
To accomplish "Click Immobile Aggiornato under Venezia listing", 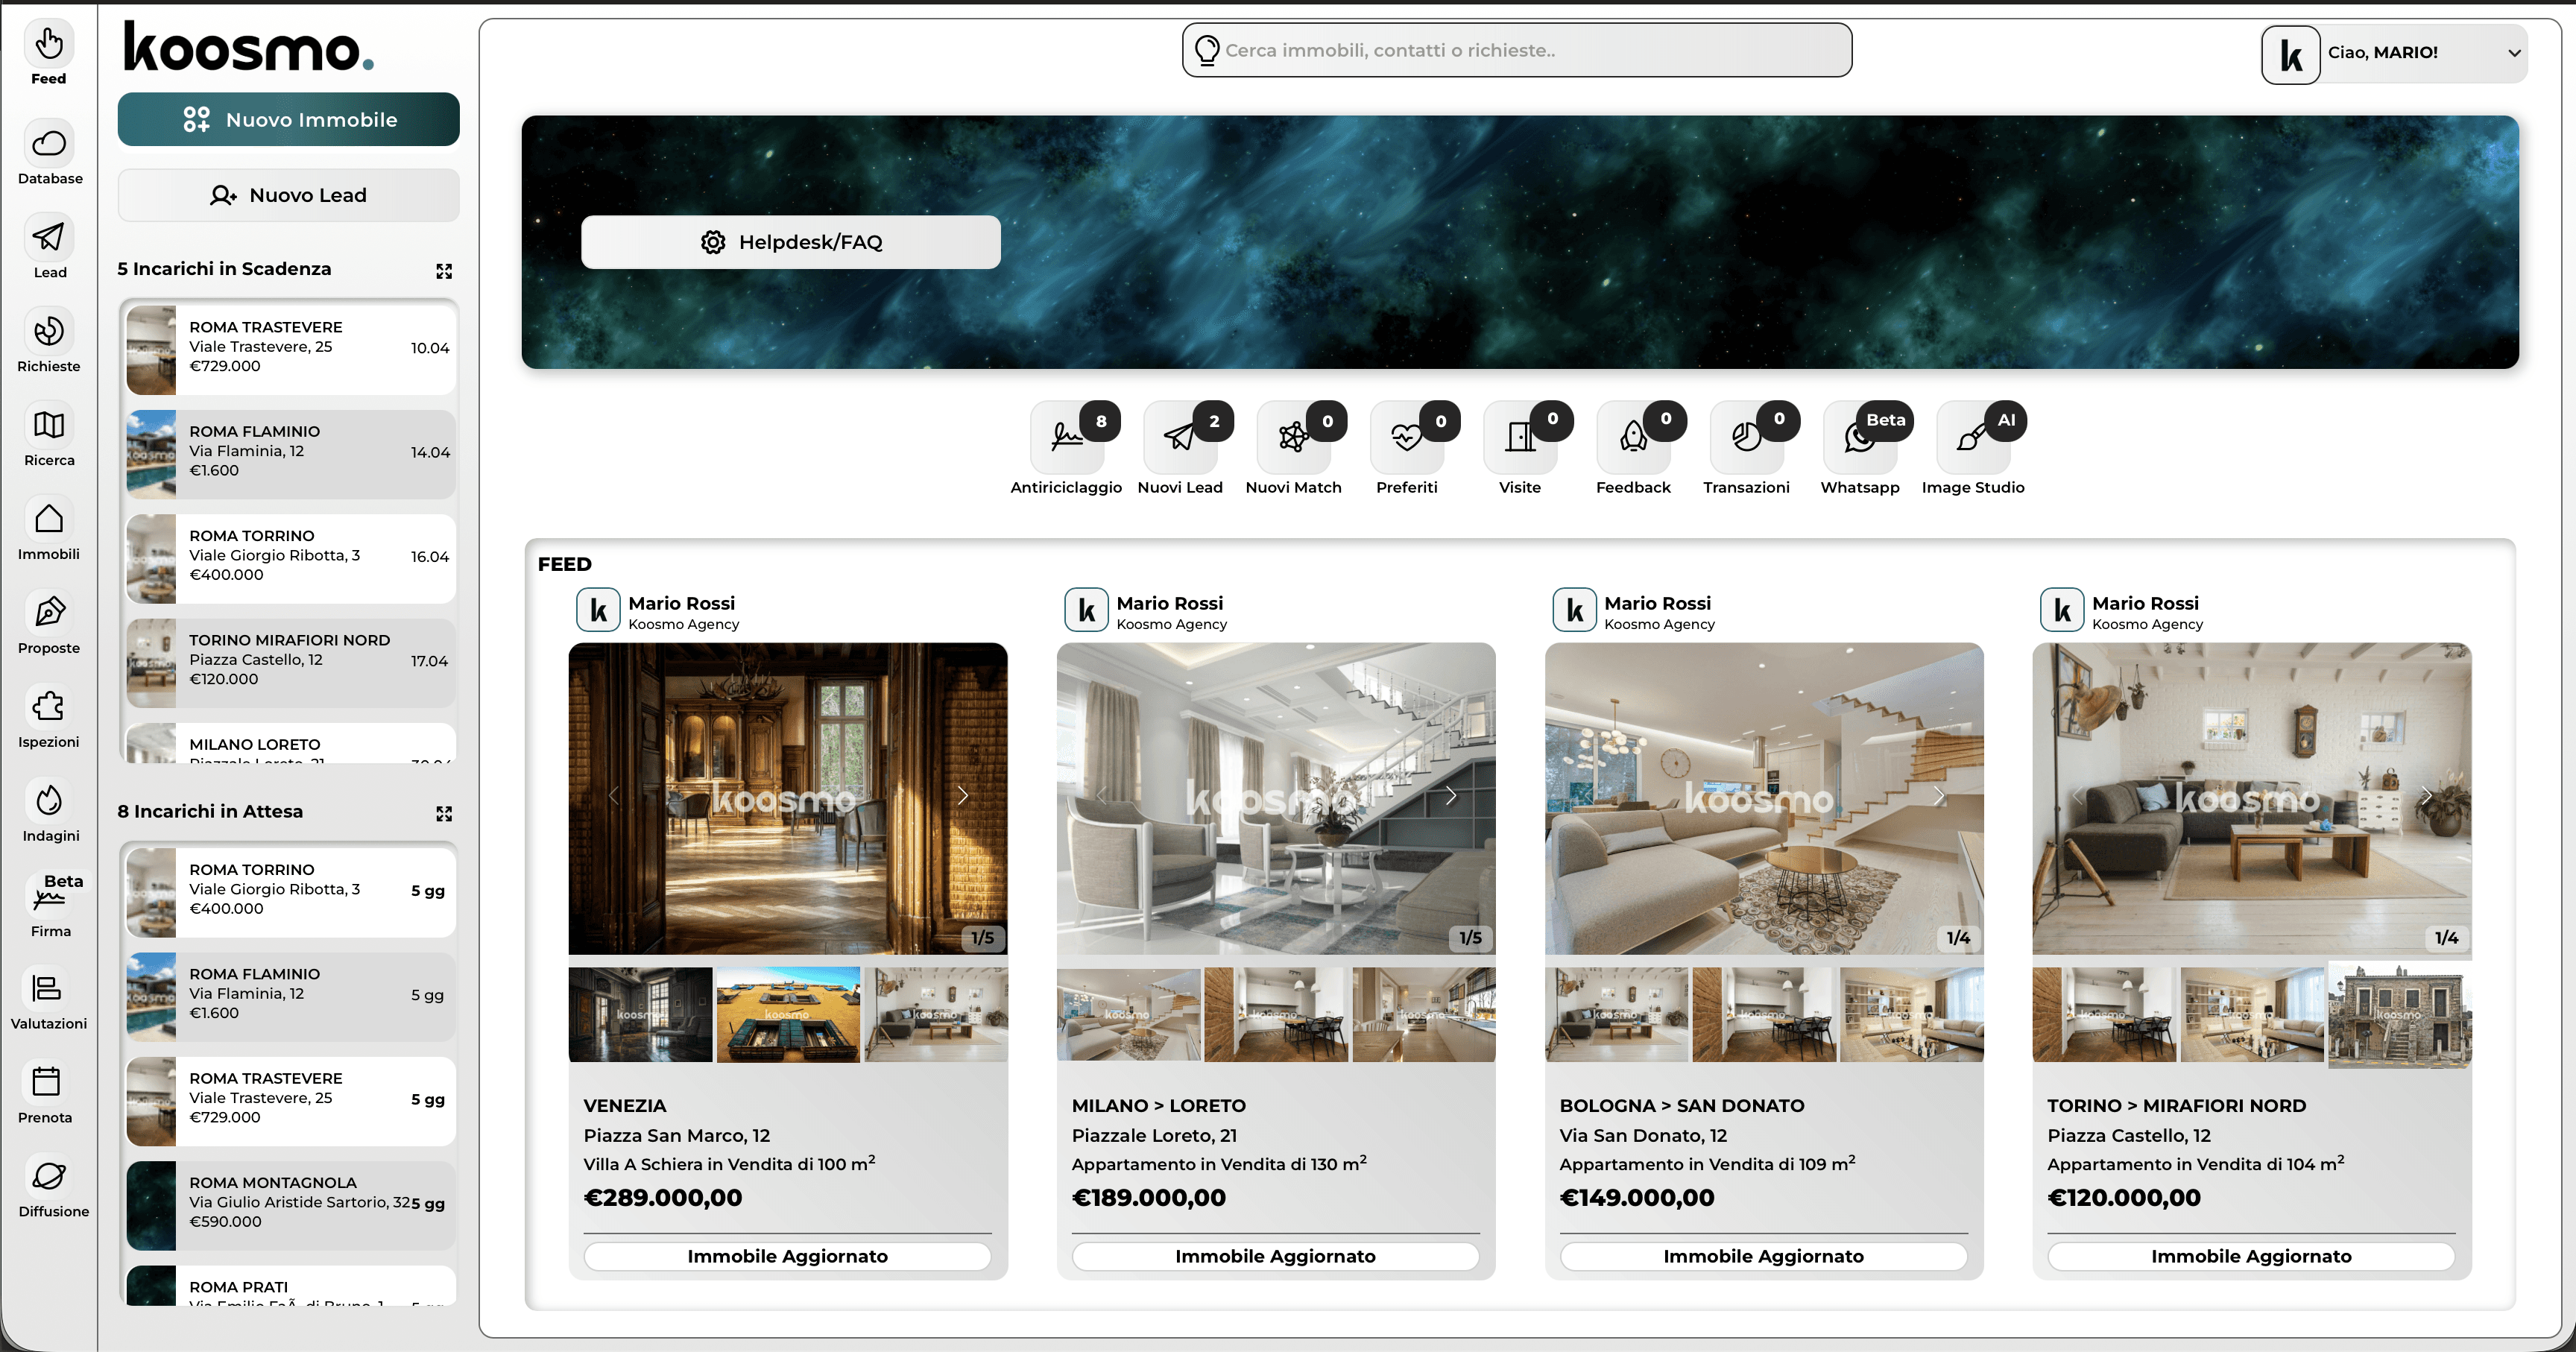I will pyautogui.click(x=788, y=1256).
